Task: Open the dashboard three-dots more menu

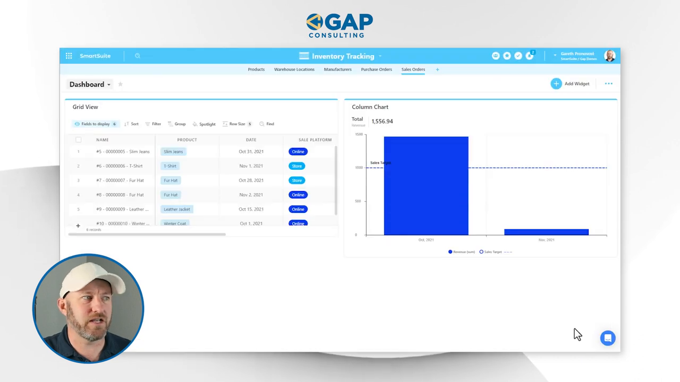Action: [x=609, y=84]
